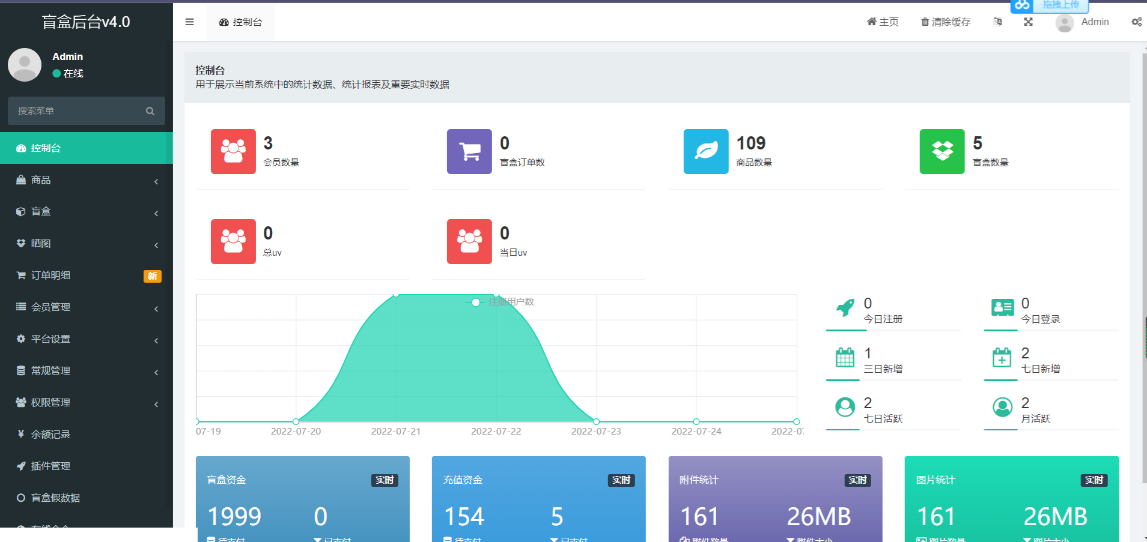Click the 订单明细 shopping cart icon
This screenshot has height=542, width=1147.
[21, 275]
